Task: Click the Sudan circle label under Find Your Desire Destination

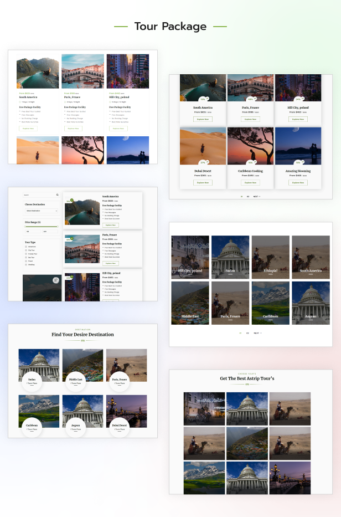Action: pos(32,381)
